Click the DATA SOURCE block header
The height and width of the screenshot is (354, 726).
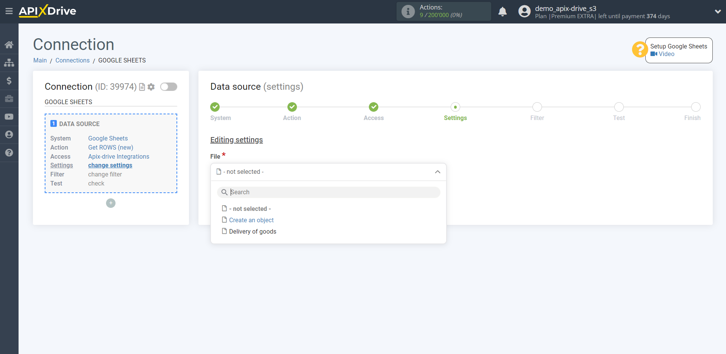pos(75,124)
